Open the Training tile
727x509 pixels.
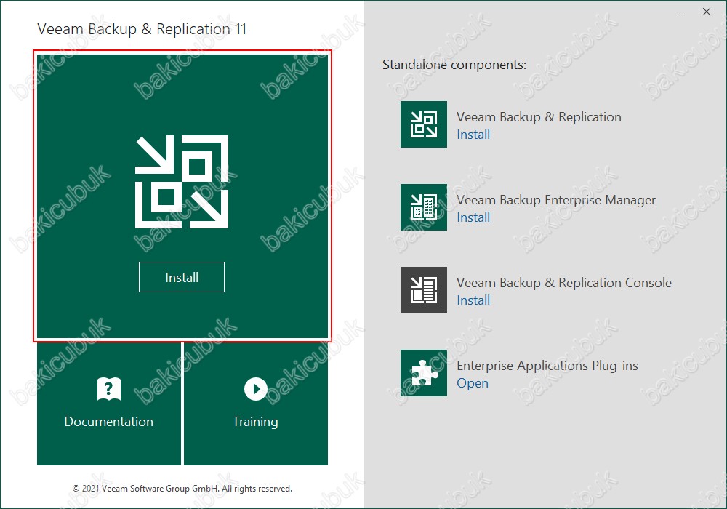coord(256,404)
